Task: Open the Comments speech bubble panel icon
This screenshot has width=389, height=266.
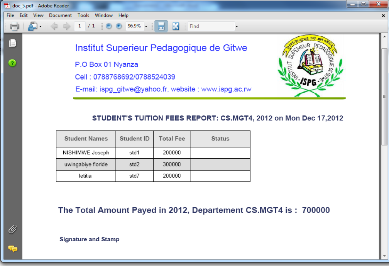Action: click(x=13, y=248)
